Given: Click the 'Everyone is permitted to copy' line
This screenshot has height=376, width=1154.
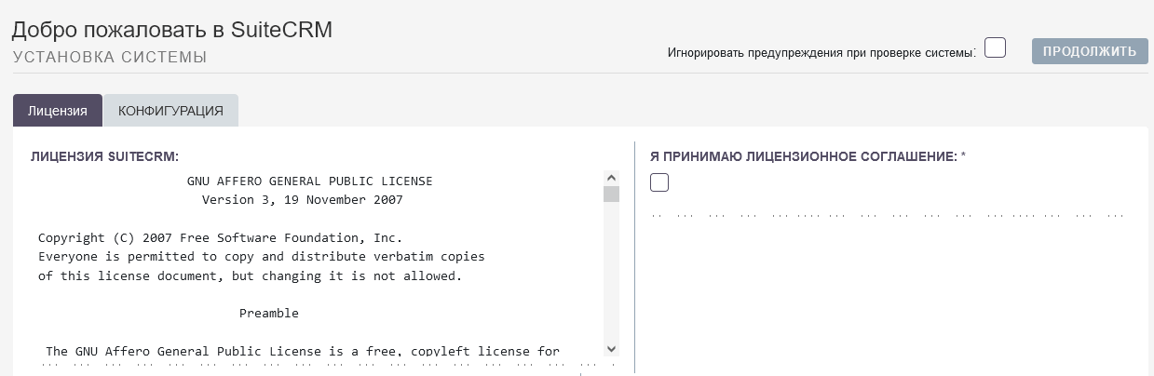Looking at the screenshot, I should 262,256.
